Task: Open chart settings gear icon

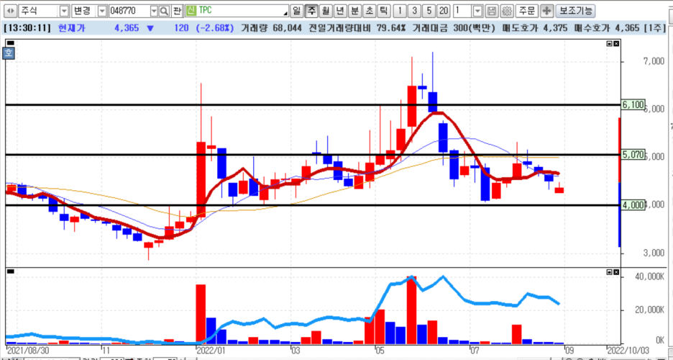Action: pos(507,11)
